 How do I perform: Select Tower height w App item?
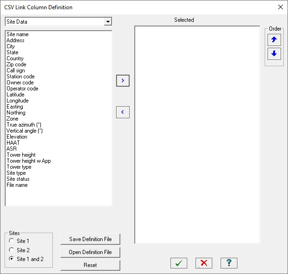pos(28,161)
